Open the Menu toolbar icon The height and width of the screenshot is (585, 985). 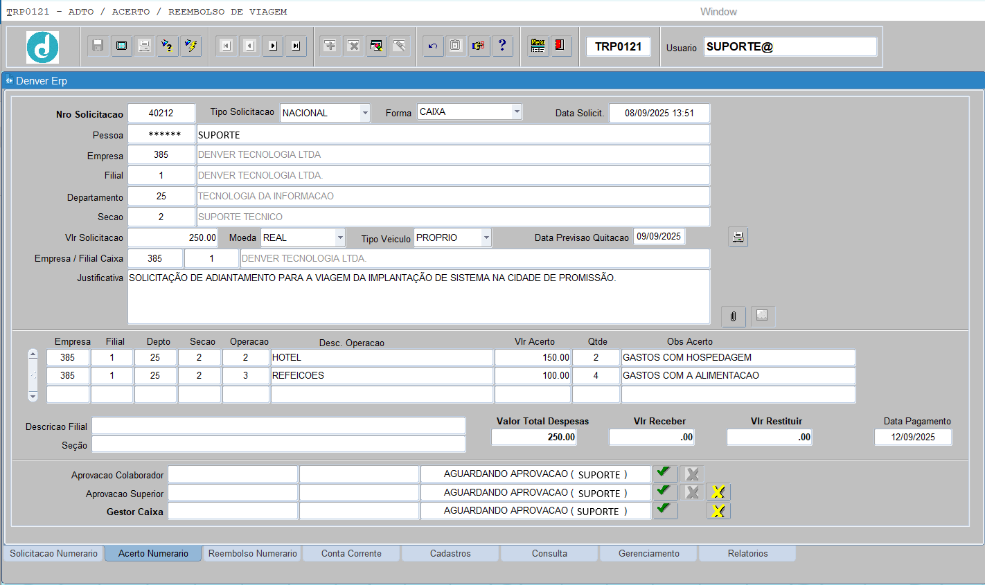(538, 46)
